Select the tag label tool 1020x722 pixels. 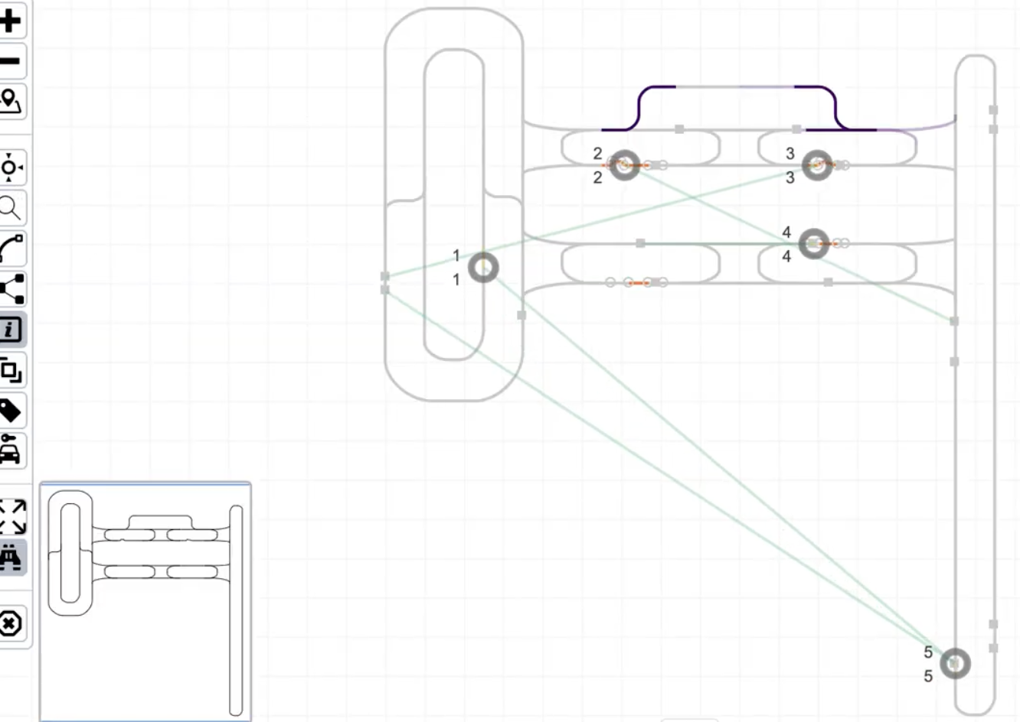pyautogui.click(x=11, y=411)
